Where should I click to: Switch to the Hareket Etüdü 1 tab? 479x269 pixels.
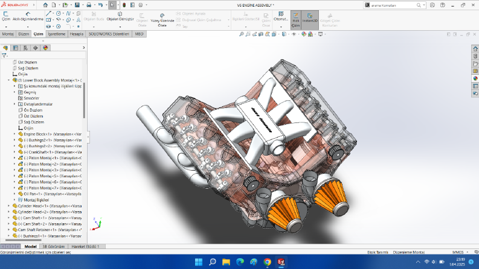pyautogui.click(x=85, y=246)
